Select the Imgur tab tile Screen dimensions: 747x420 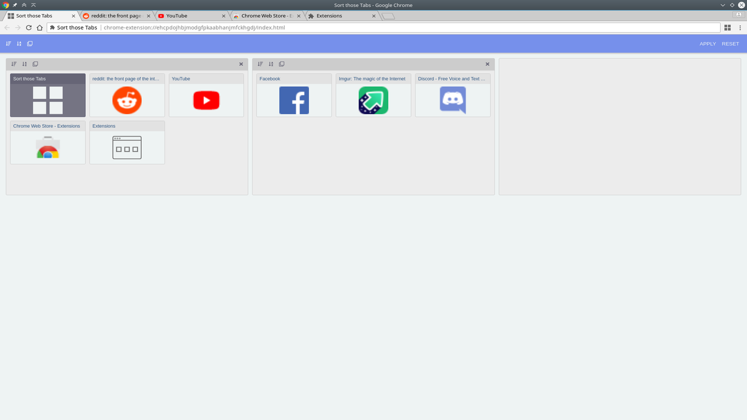373,95
